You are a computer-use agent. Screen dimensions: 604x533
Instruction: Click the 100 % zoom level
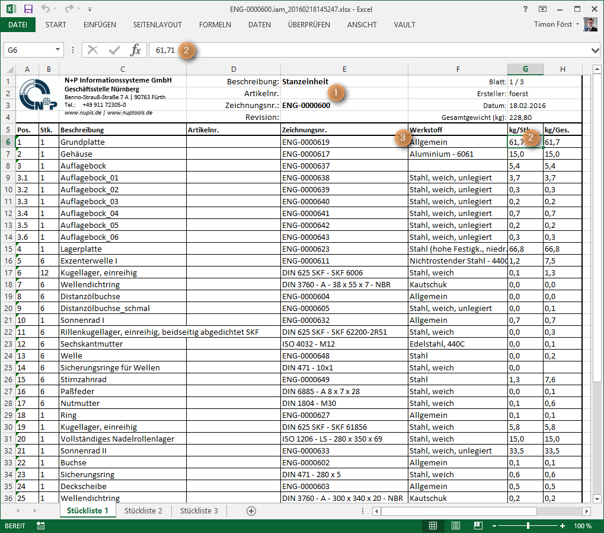[583, 526]
